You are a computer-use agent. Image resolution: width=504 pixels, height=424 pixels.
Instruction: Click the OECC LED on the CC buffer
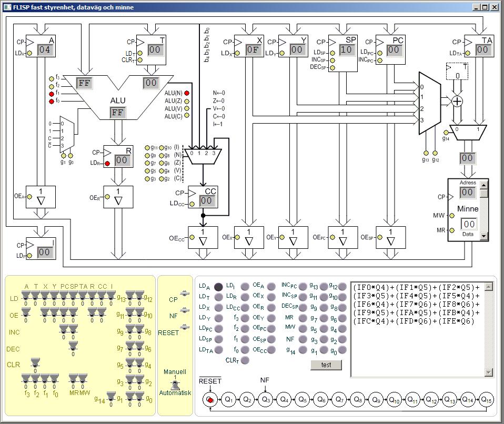[x=192, y=237]
